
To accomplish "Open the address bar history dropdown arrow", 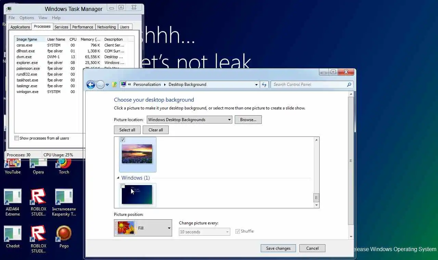I will (x=256, y=84).
